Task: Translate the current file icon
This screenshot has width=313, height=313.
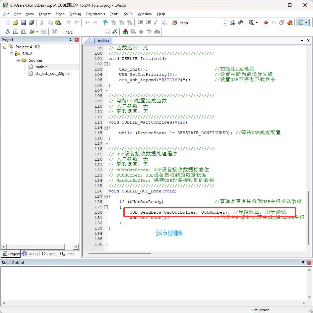Action: point(8,32)
